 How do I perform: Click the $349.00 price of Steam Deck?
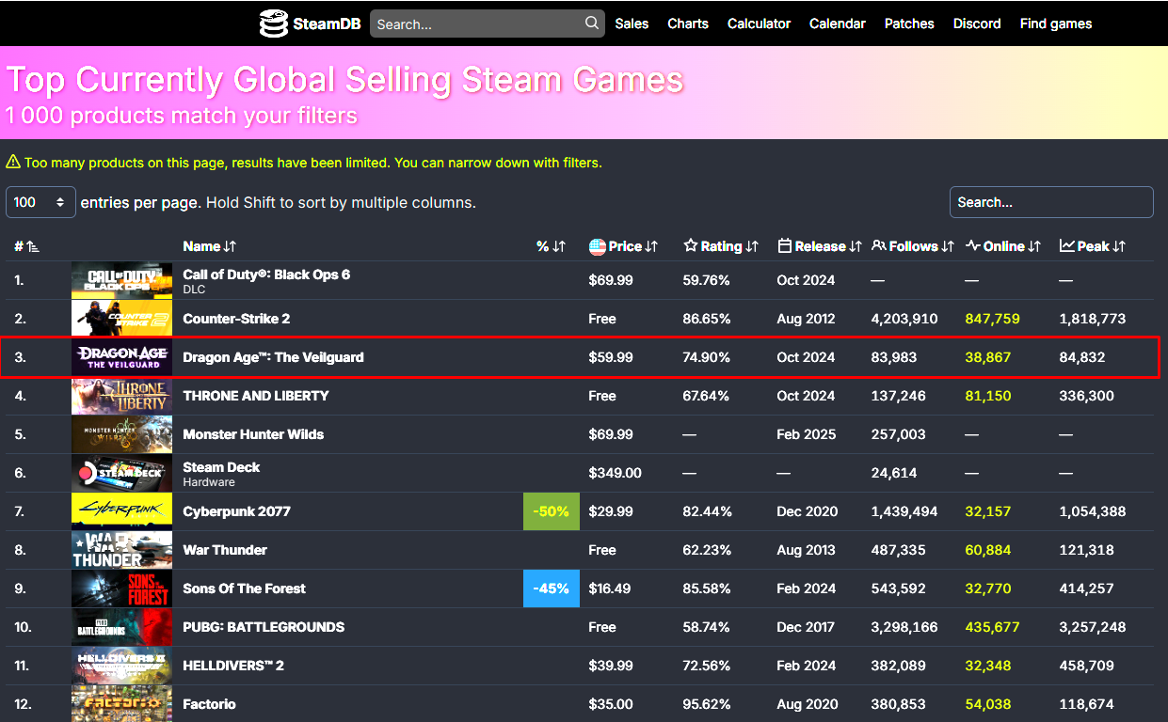click(616, 473)
